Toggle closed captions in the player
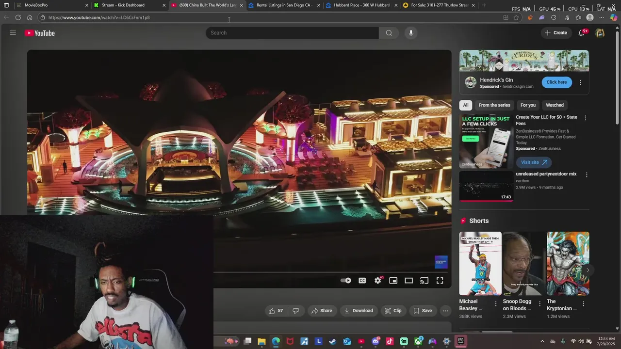The height and width of the screenshot is (349, 621). [x=362, y=281]
